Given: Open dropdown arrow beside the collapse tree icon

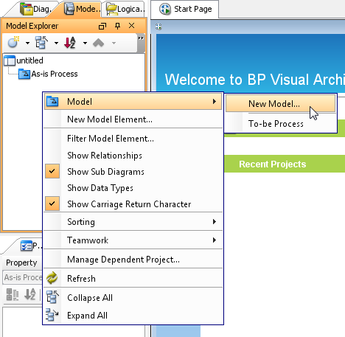Looking at the screenshot, I should click(x=56, y=44).
